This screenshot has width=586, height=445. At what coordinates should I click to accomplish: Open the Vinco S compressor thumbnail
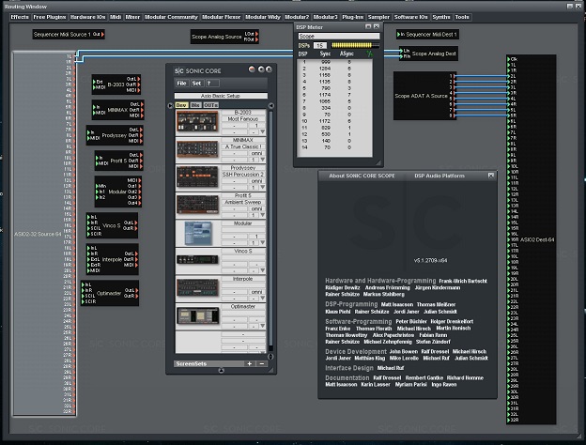point(197,259)
